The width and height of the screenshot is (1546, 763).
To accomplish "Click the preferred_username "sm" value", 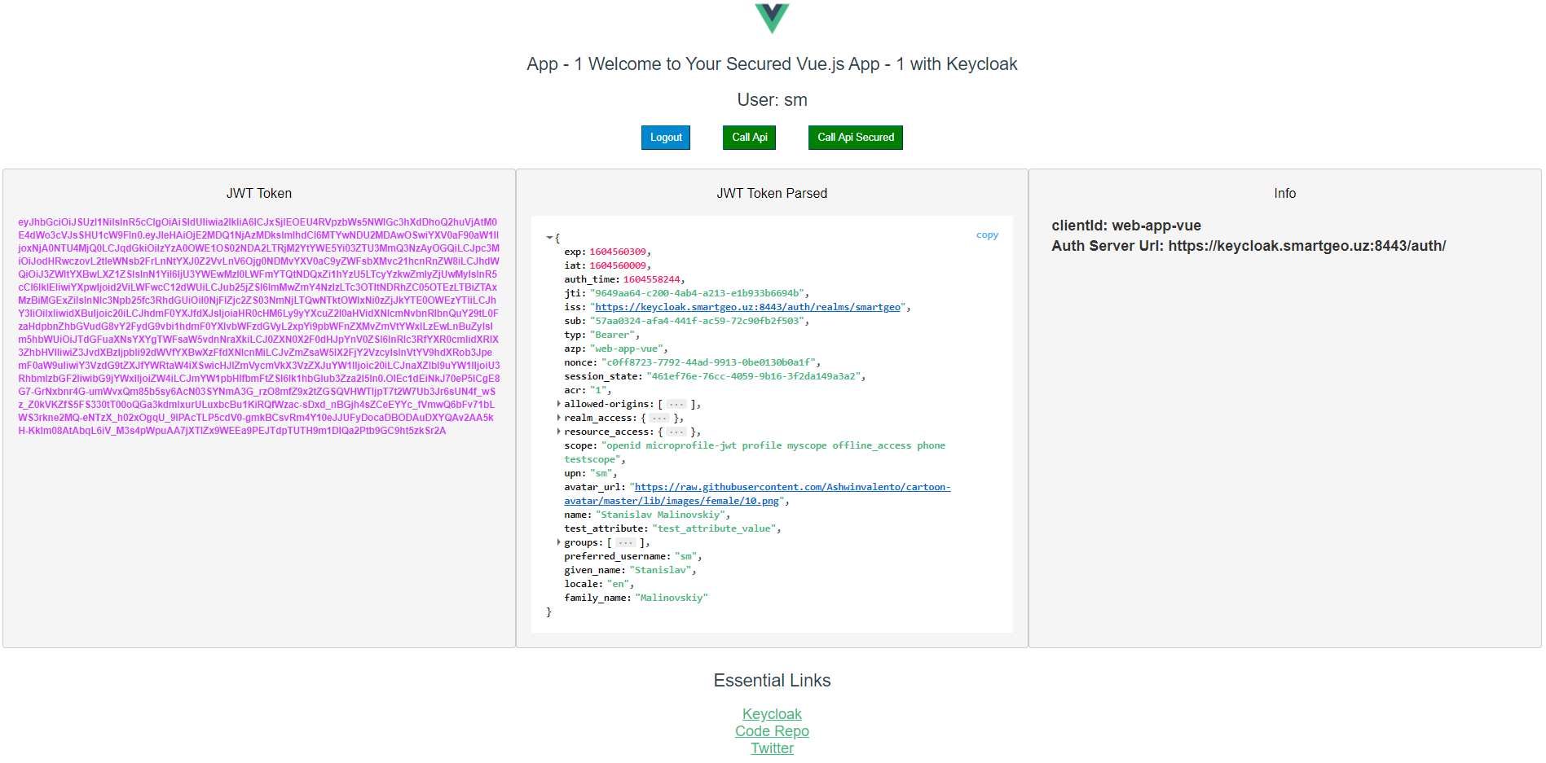I will [685, 556].
